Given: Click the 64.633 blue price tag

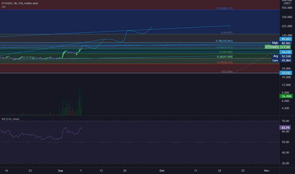Looking at the screenshot, I should click(x=286, y=52).
